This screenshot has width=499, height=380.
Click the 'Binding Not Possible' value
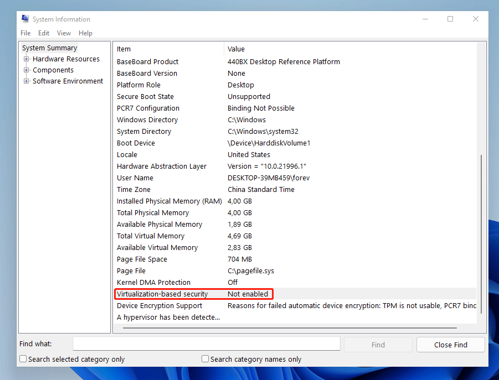[261, 108]
